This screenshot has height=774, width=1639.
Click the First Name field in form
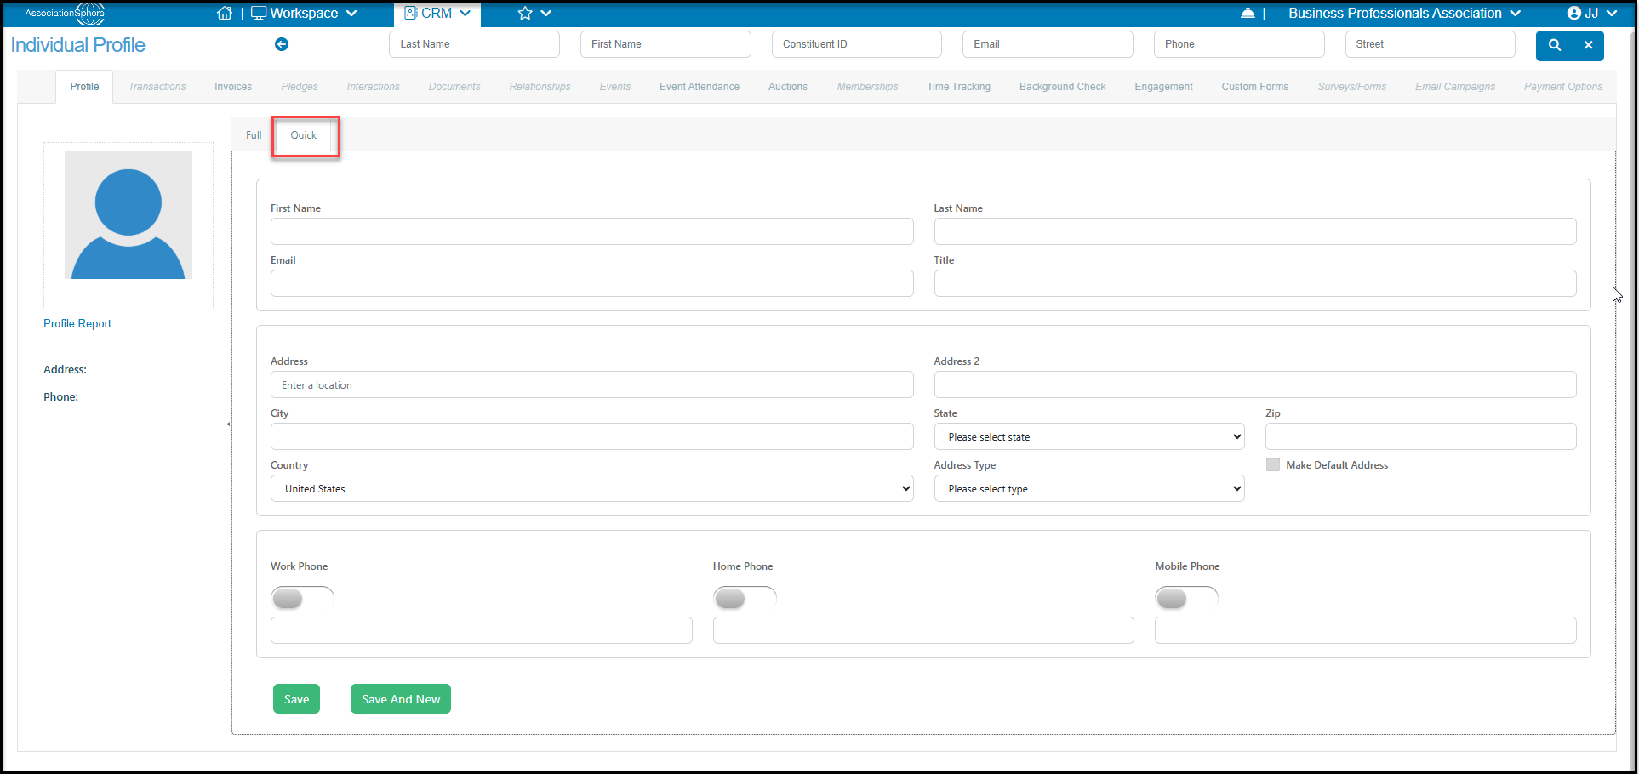coord(592,231)
